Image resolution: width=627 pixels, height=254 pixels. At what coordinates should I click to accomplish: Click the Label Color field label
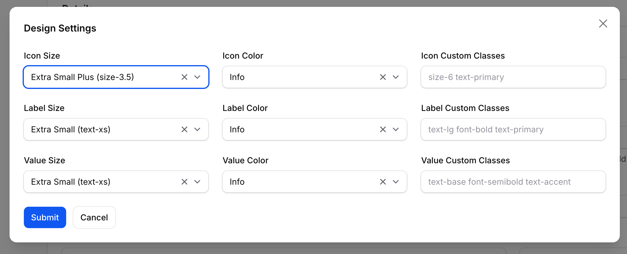245,108
